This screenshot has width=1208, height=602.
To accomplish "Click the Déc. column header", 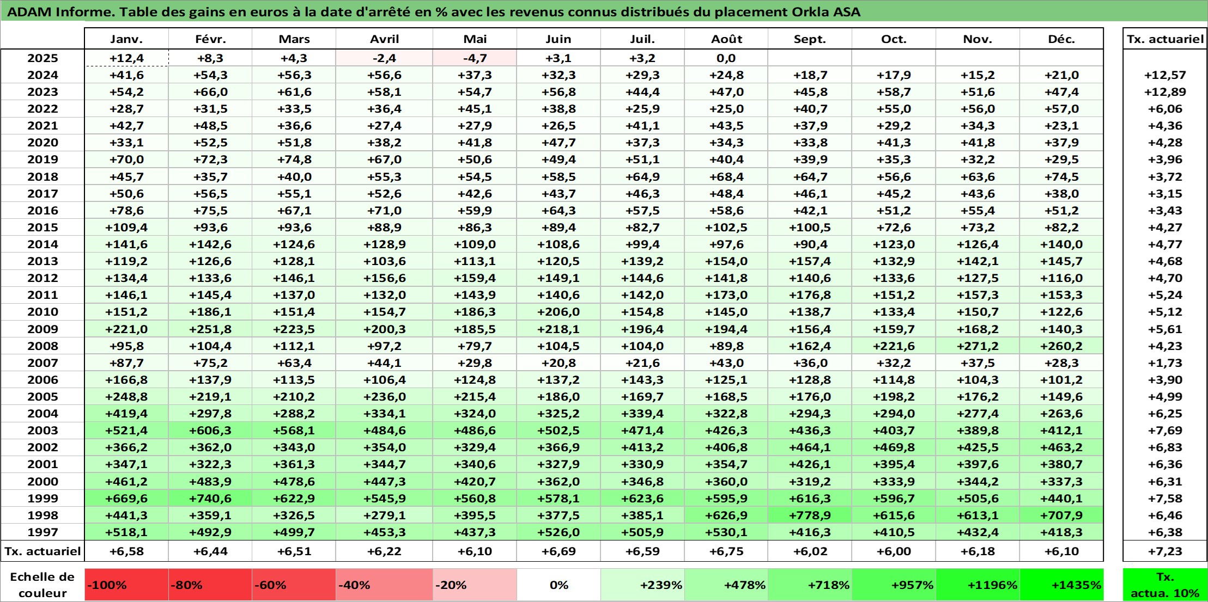I will [1061, 39].
